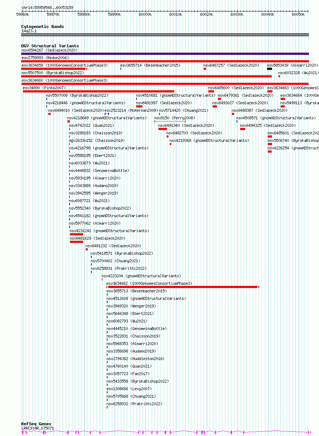Open variant nsv6033673 (Wu2021)
This screenshot has height=436, width=319.
(x=89, y=163)
